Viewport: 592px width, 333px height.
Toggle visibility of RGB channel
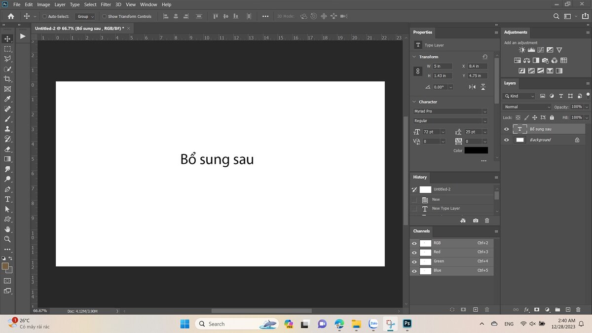point(414,243)
